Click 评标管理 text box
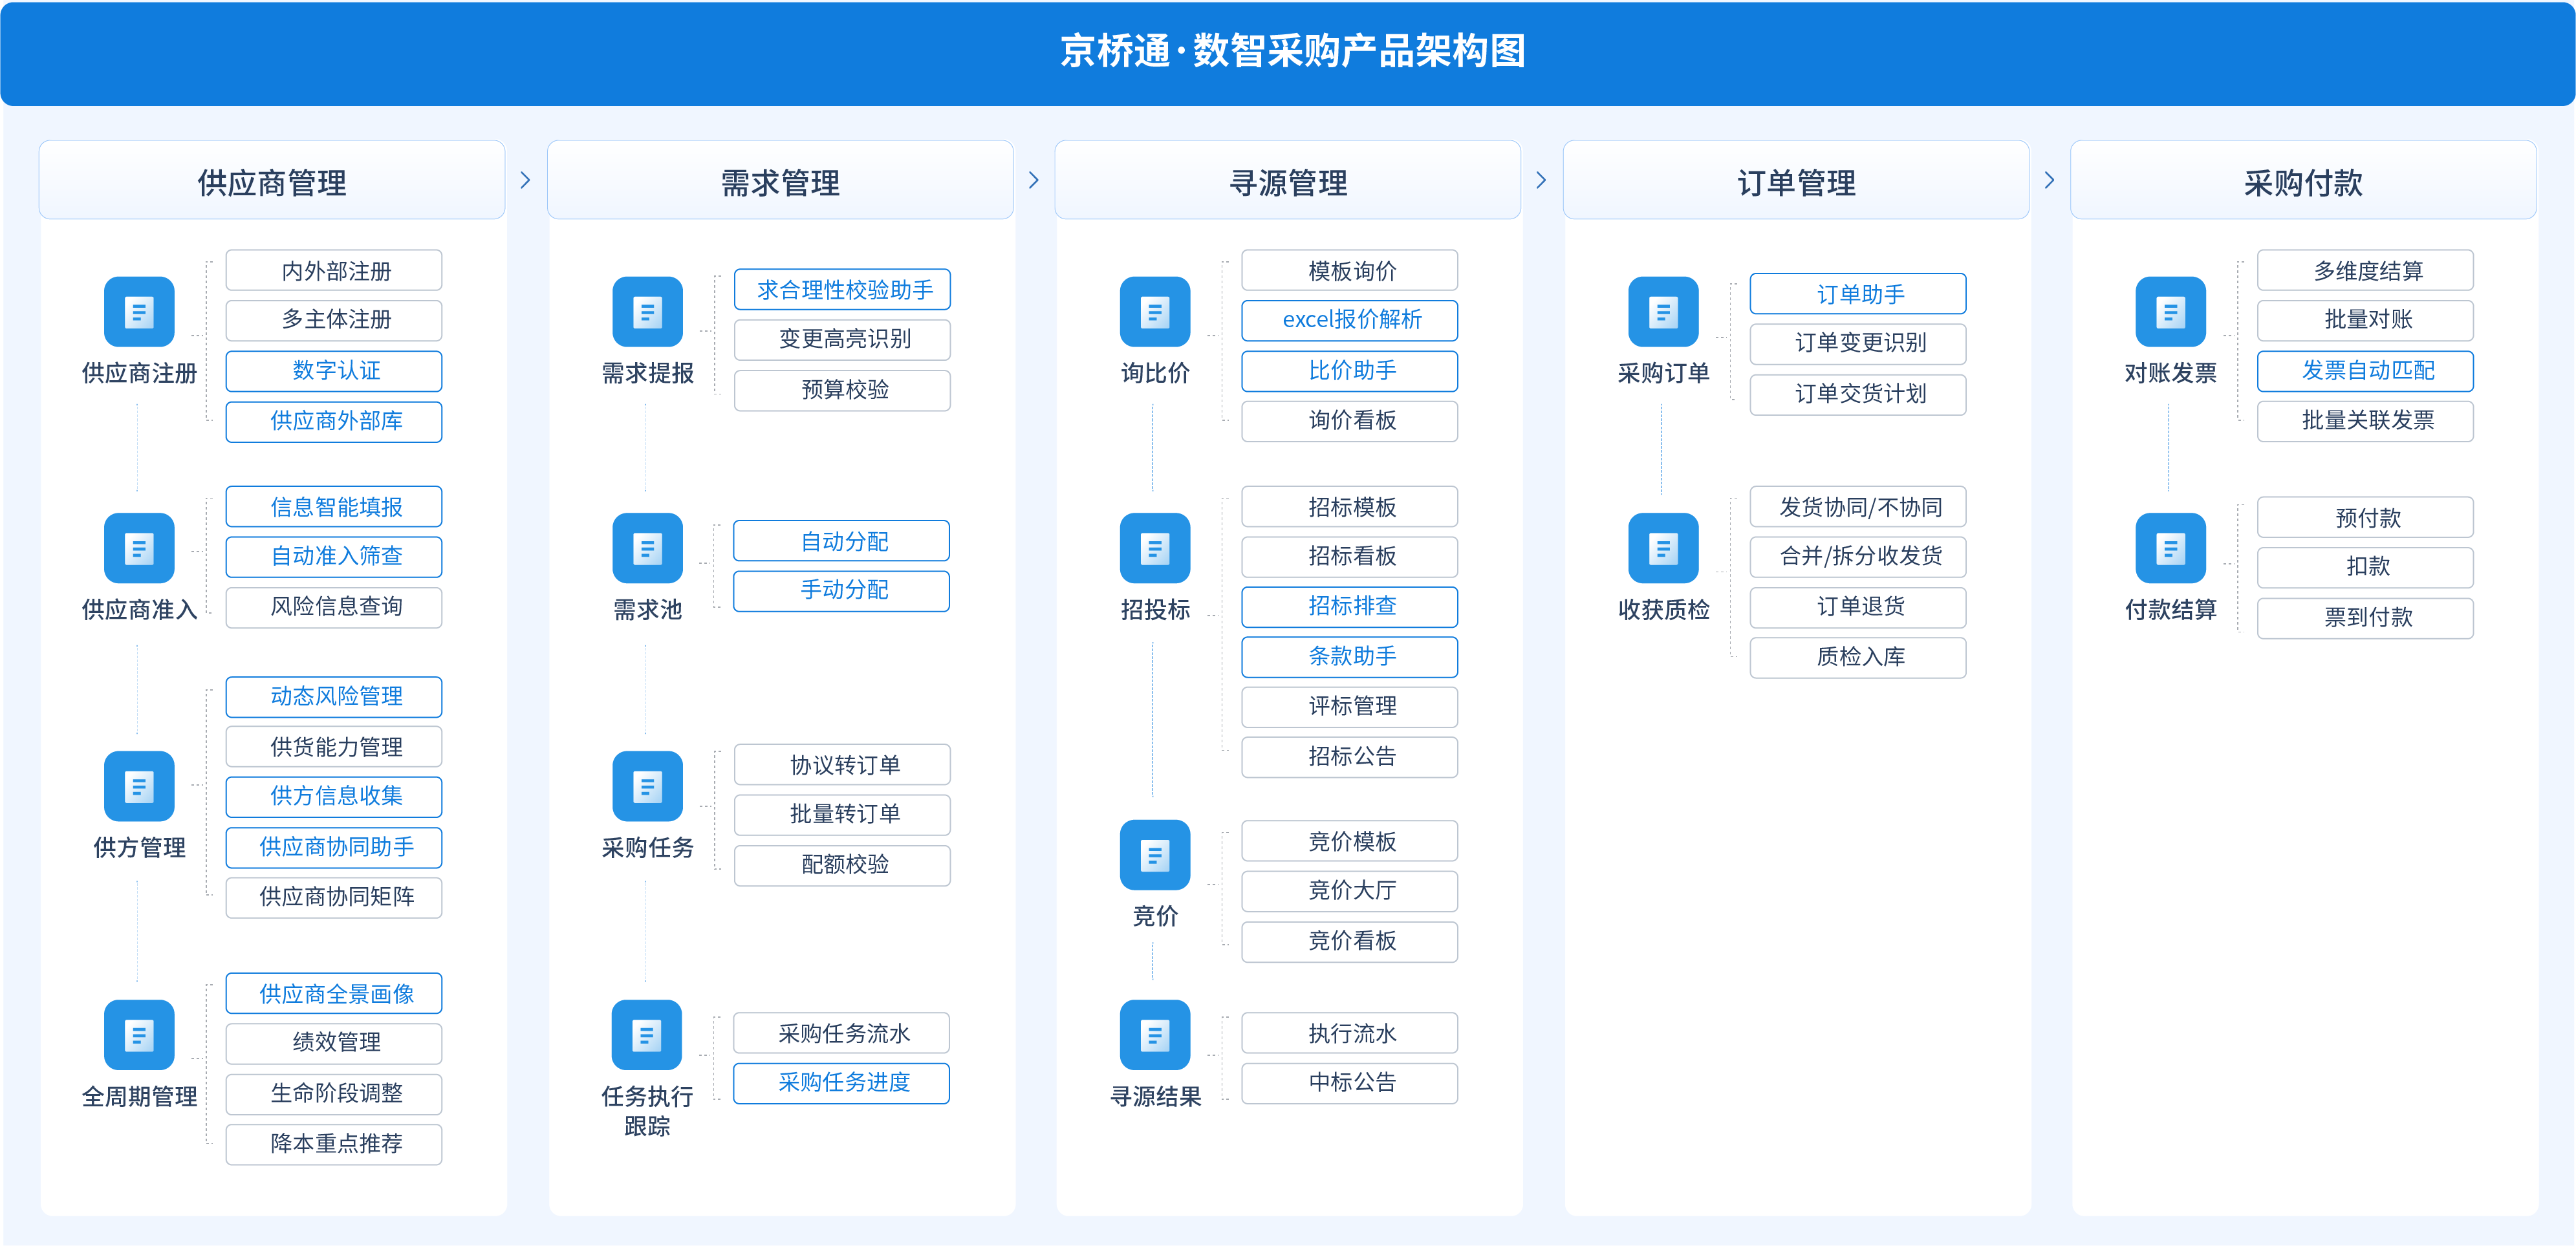 [x=1350, y=706]
